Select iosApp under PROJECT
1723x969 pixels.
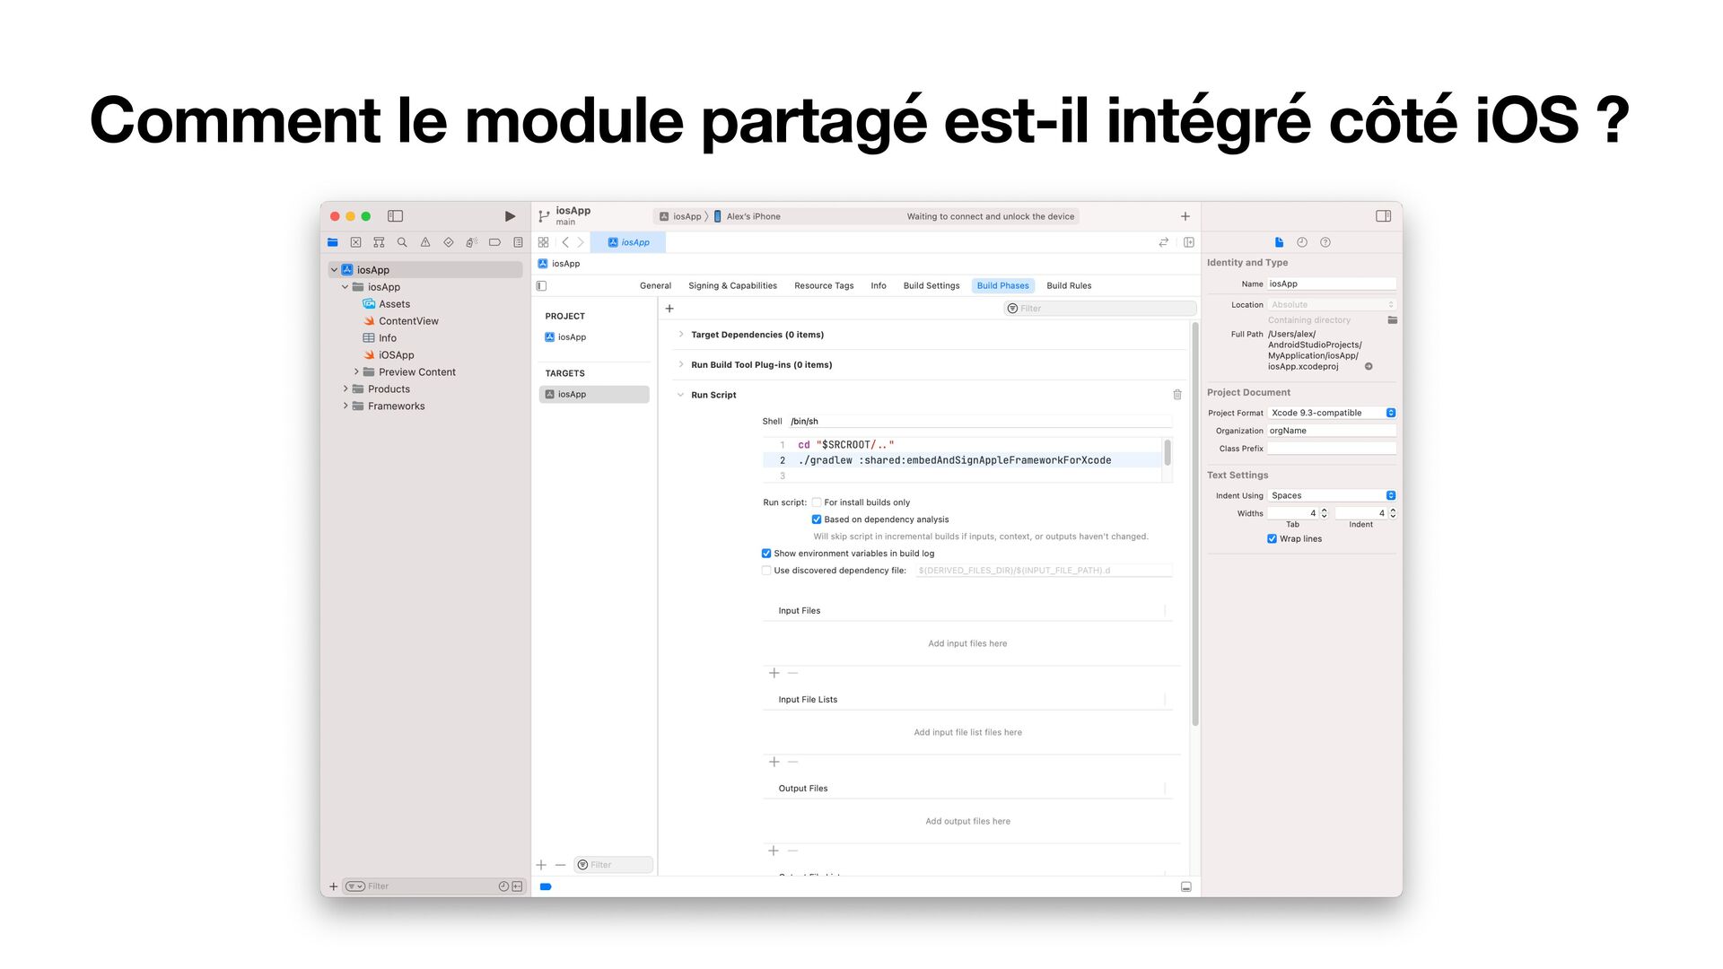coord(572,337)
